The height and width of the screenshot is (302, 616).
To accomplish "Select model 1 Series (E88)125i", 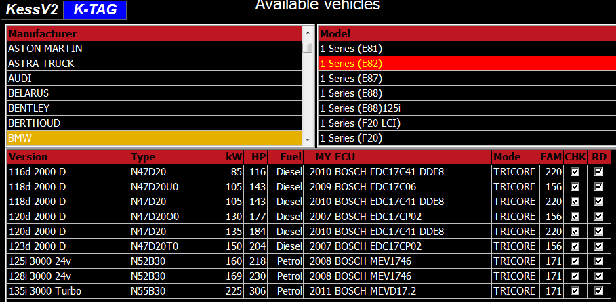I will tap(468, 108).
